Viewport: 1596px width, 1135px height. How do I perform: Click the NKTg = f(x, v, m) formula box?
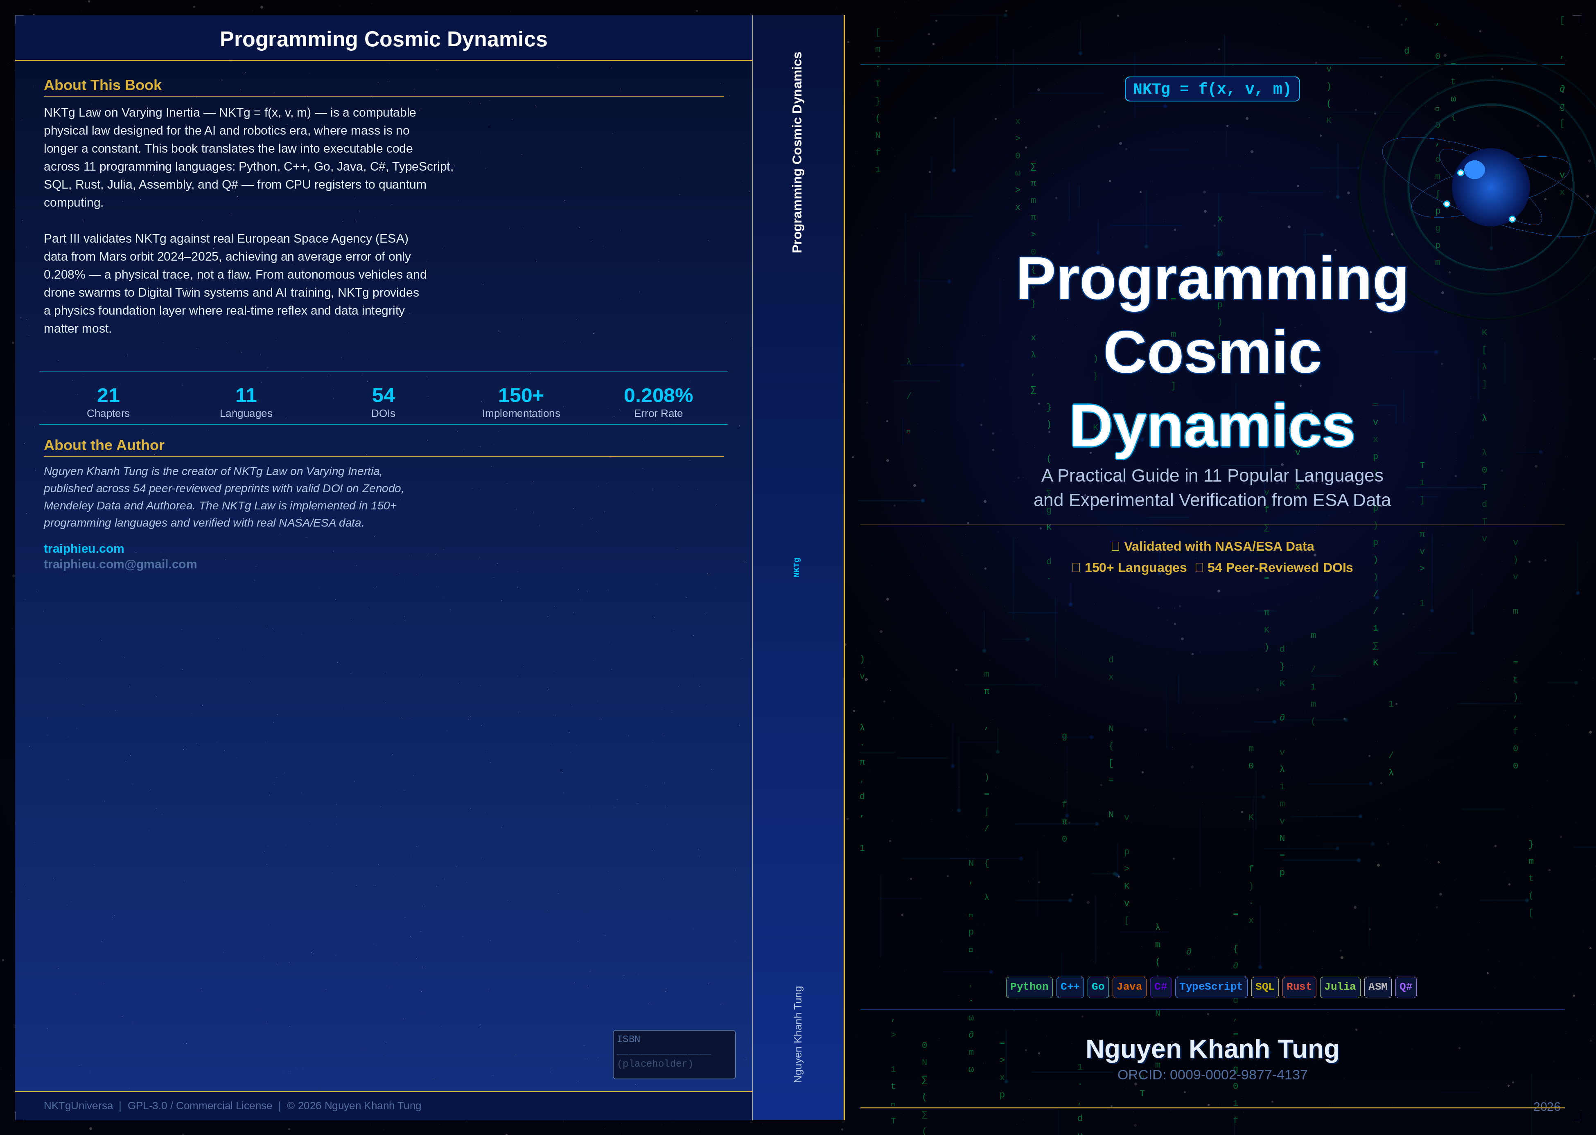click(1212, 90)
